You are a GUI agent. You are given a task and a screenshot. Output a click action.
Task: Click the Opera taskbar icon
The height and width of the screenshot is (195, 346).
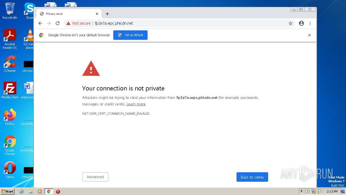coord(58,191)
